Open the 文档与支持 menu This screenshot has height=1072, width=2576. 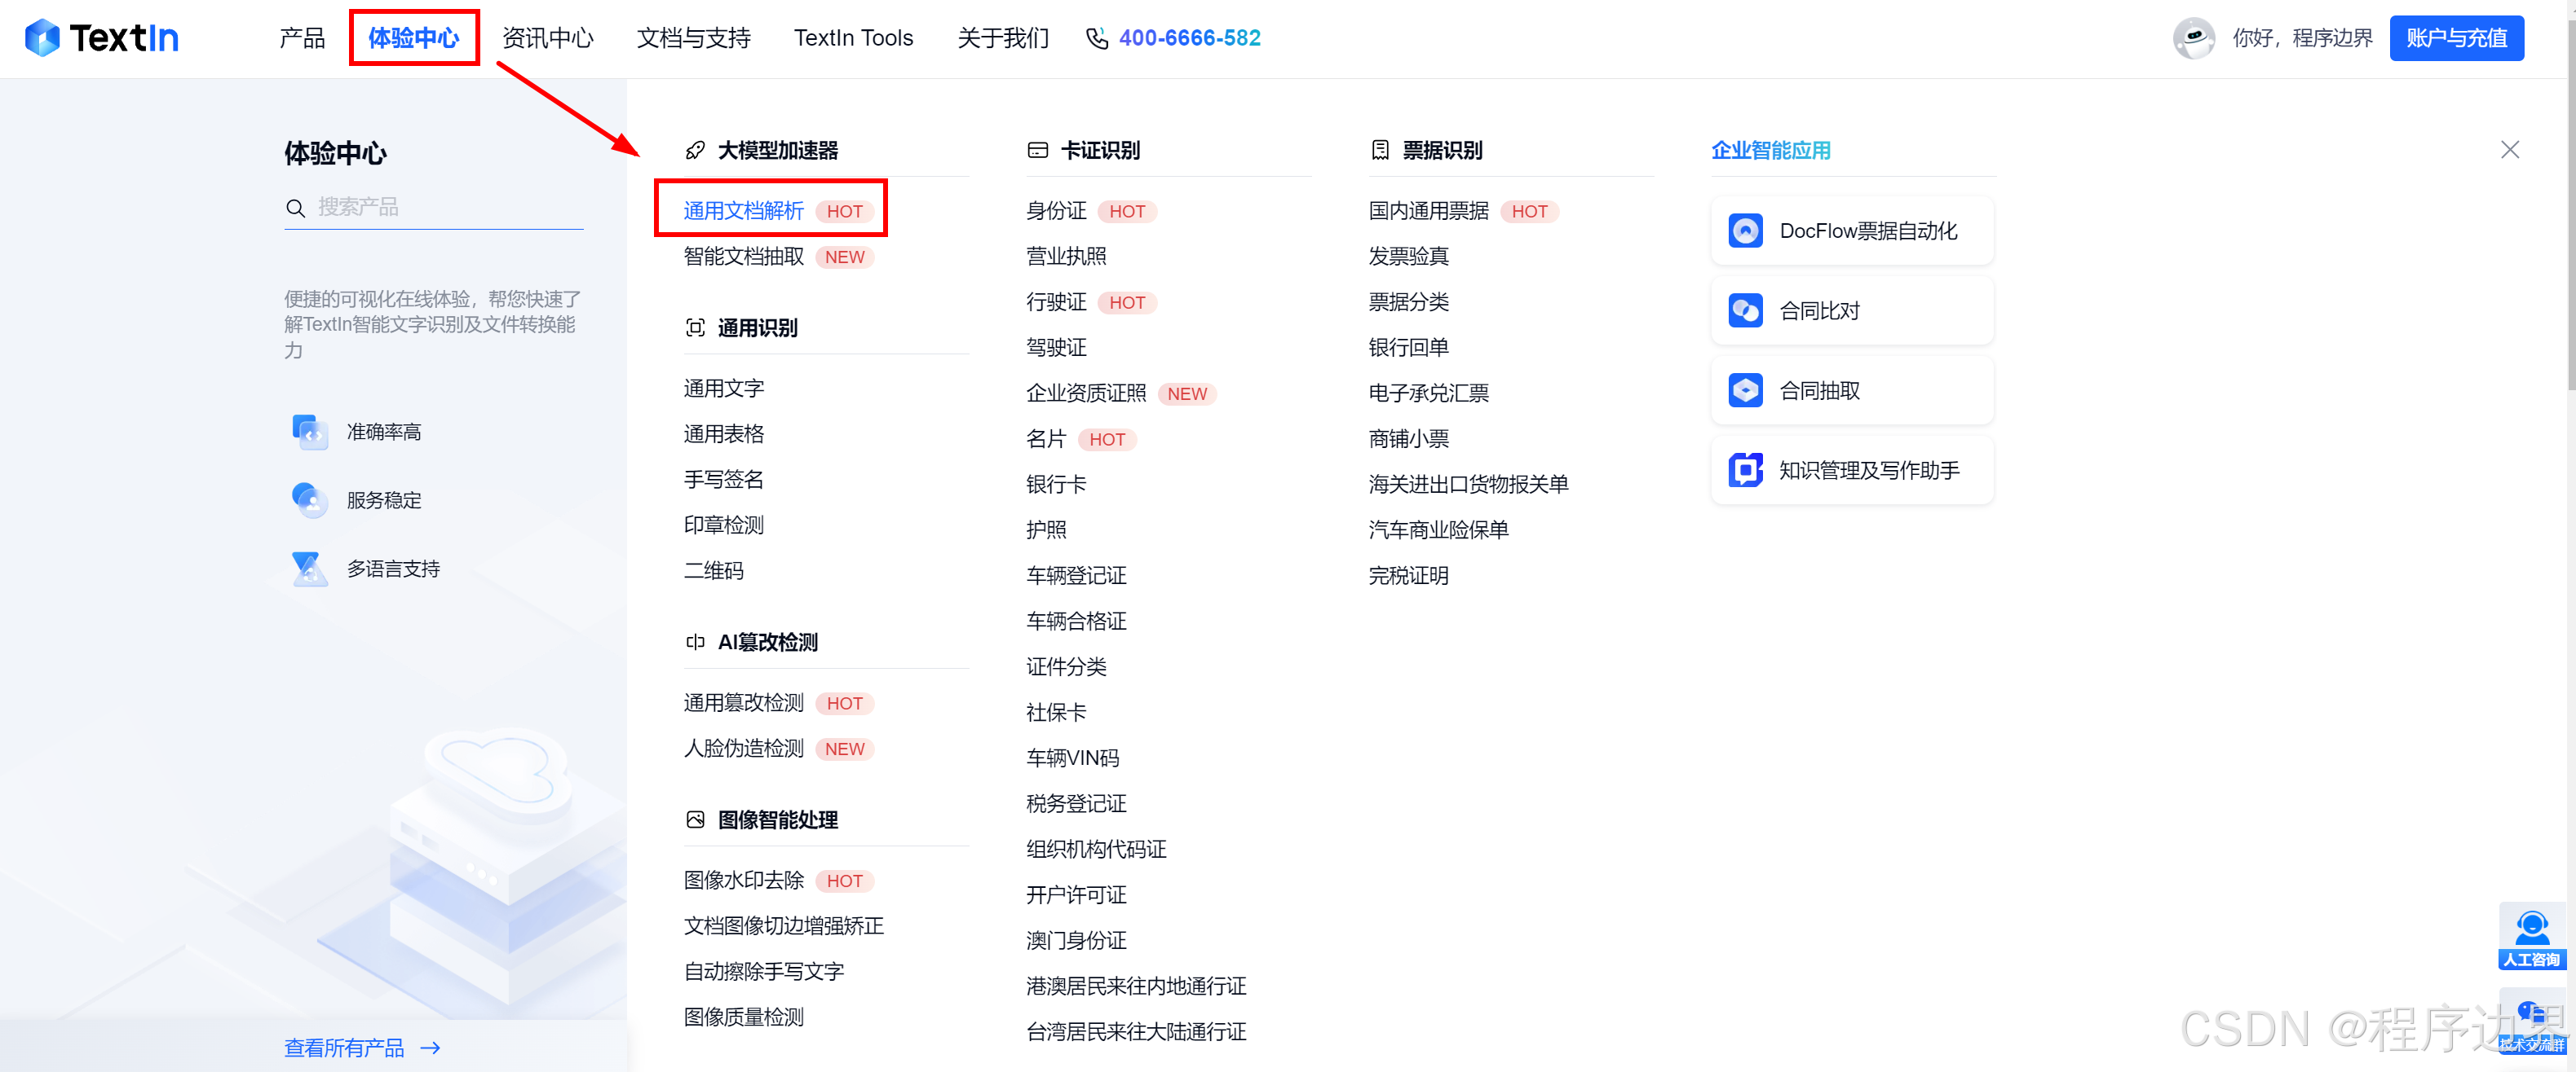(693, 38)
